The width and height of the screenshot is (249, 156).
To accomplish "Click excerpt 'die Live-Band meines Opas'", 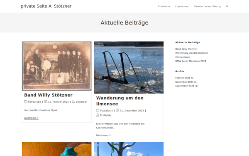I will (41, 110).
